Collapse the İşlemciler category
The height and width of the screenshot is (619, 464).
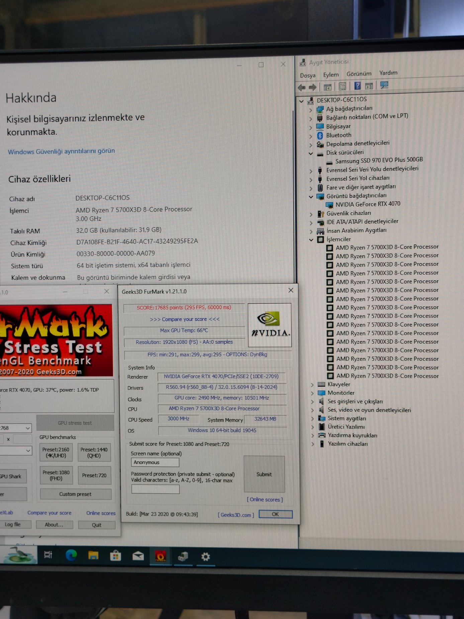click(311, 240)
